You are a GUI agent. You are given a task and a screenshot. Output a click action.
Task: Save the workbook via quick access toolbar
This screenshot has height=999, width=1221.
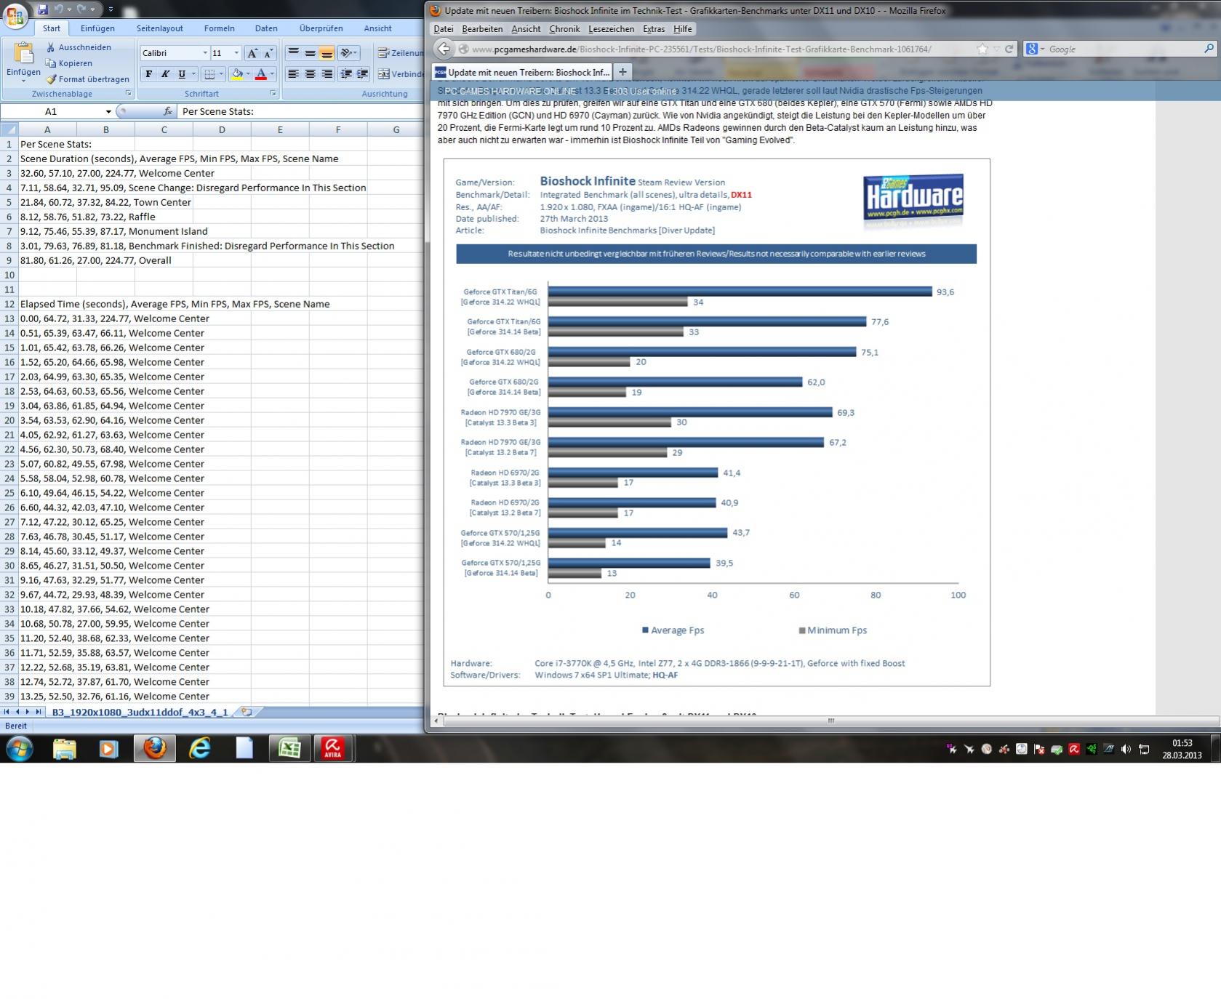pos(43,9)
